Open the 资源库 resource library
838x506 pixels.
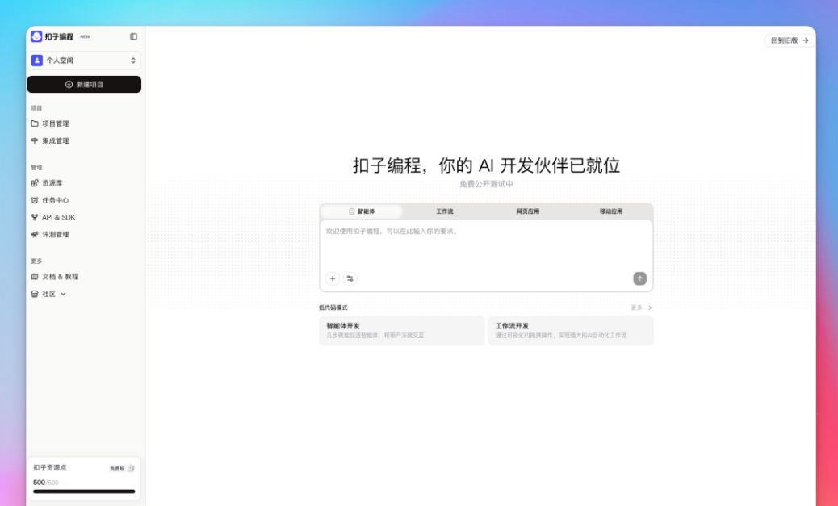click(52, 183)
